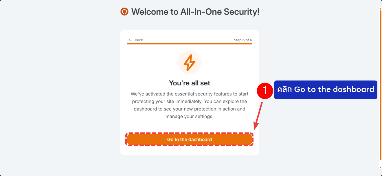Click the "Step 6 of 6" indicator
This screenshot has width=382, height=176.
click(243, 40)
